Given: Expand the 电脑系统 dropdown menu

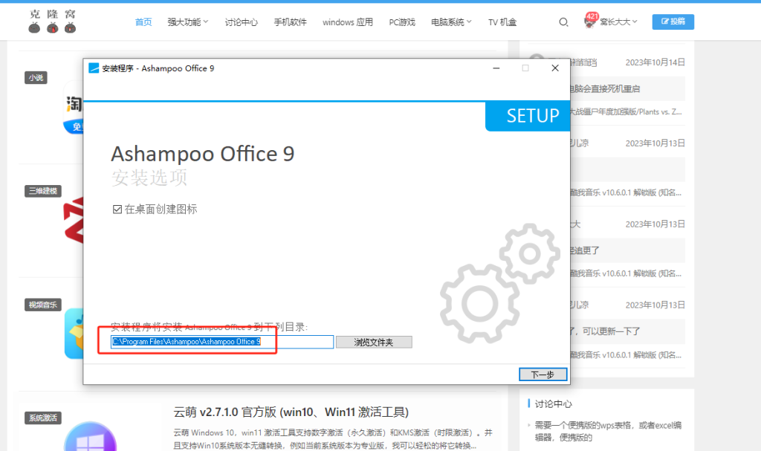Looking at the screenshot, I should click(x=451, y=22).
